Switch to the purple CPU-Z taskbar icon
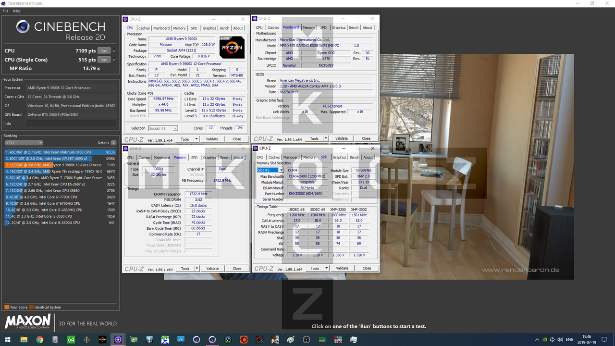This screenshot has height=346, width=615. (x=118, y=339)
